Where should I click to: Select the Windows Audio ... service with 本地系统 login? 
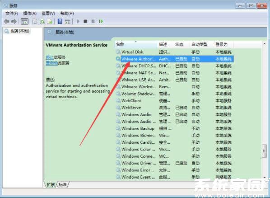175,122
